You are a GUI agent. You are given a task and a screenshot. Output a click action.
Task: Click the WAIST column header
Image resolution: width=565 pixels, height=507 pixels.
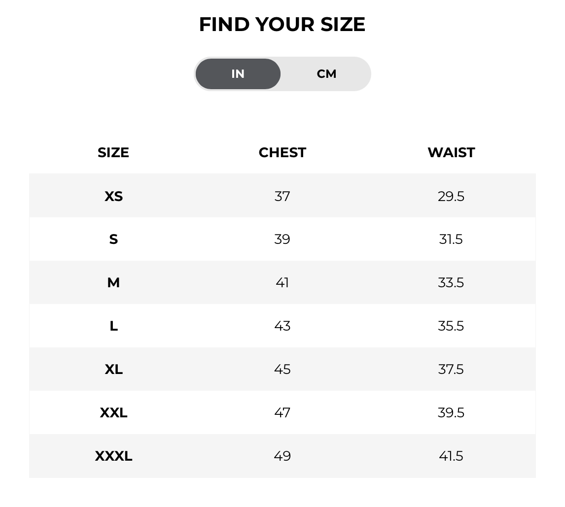point(451,153)
